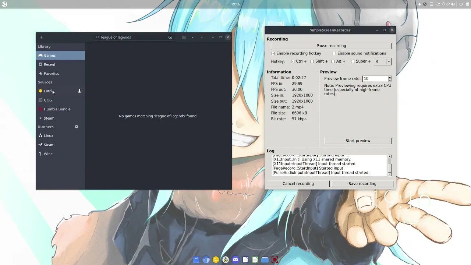
Task: Click the top panel clock 19:16
Action: click(235, 4)
